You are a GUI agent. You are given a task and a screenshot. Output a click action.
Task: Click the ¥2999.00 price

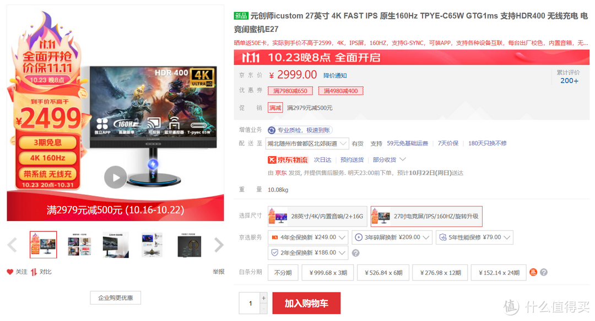tap(293, 75)
